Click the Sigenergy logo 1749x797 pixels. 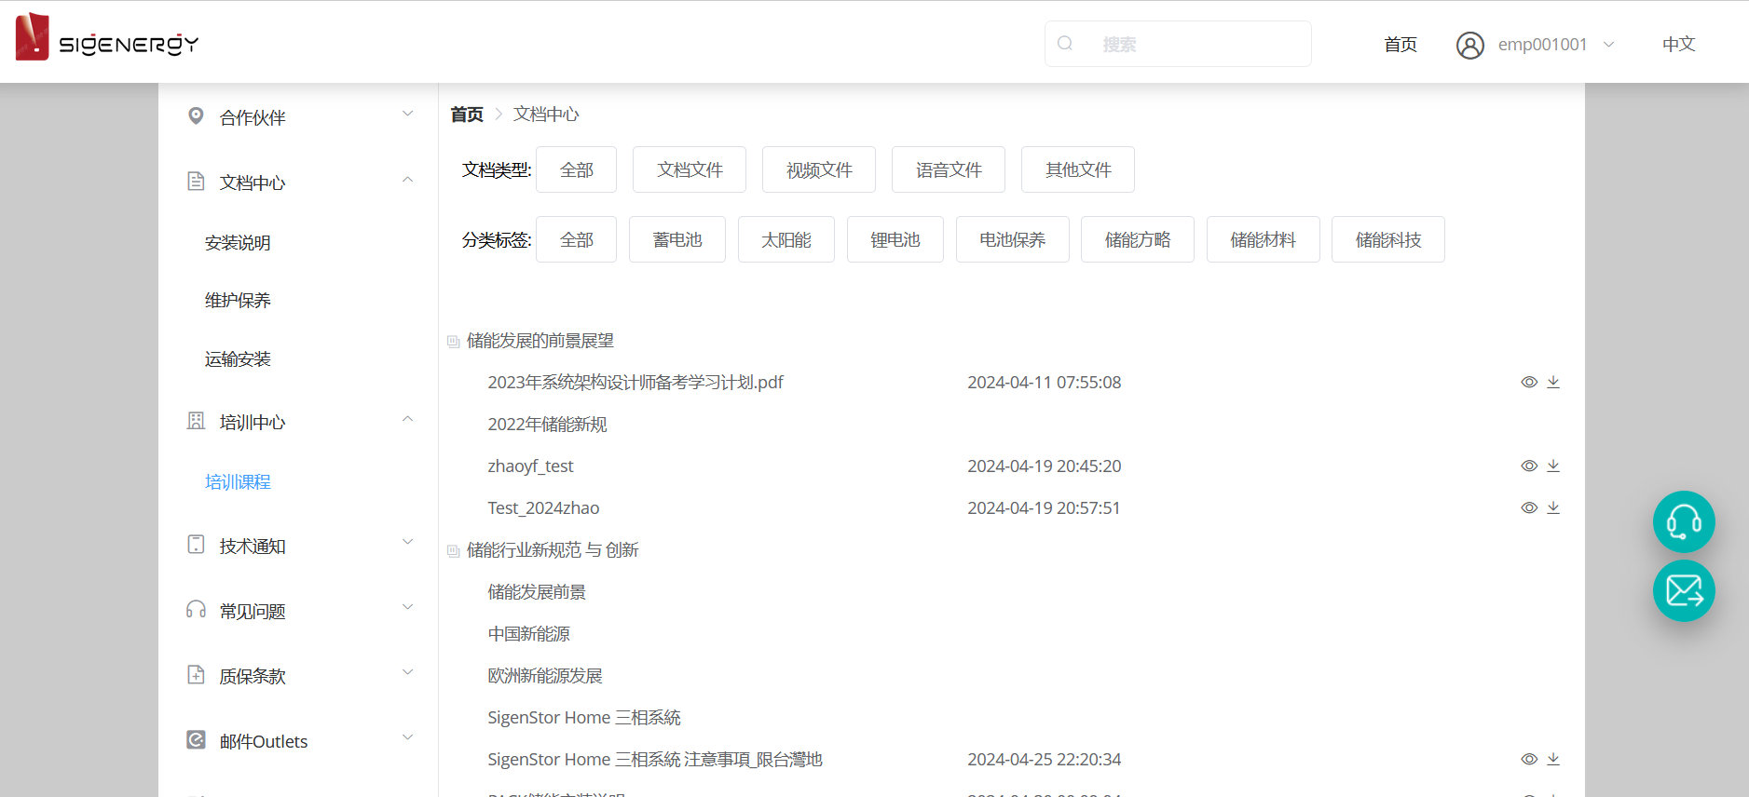[x=106, y=37]
